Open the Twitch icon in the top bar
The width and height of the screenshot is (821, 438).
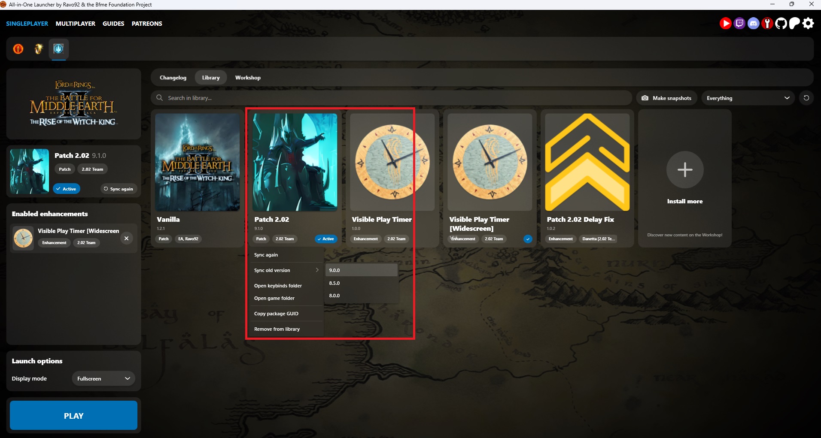pyautogui.click(x=739, y=24)
